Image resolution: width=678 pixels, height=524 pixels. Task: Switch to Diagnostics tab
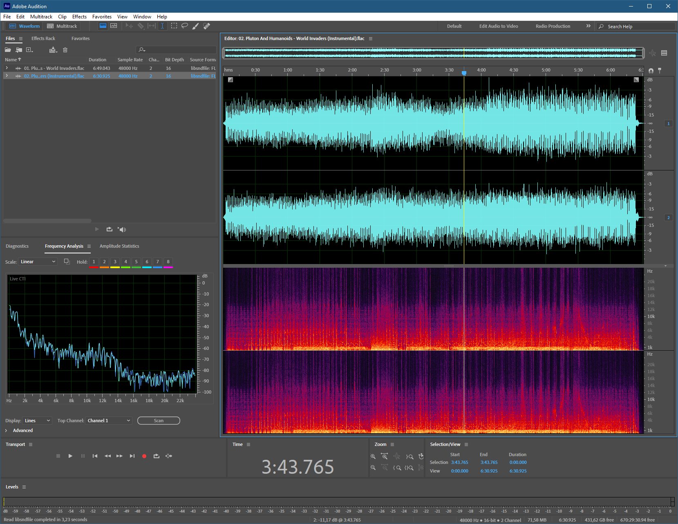click(x=17, y=246)
